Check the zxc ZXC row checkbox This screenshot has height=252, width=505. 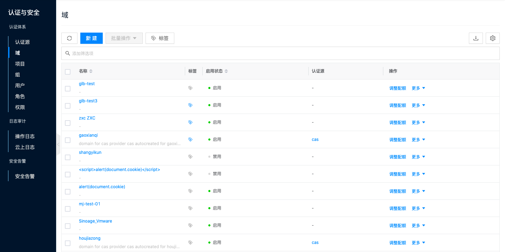68,123
